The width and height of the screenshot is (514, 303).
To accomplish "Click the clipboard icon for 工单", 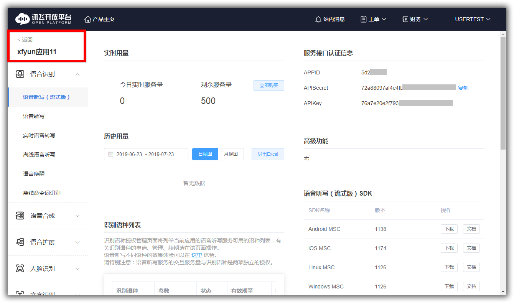I will pyautogui.click(x=363, y=19).
